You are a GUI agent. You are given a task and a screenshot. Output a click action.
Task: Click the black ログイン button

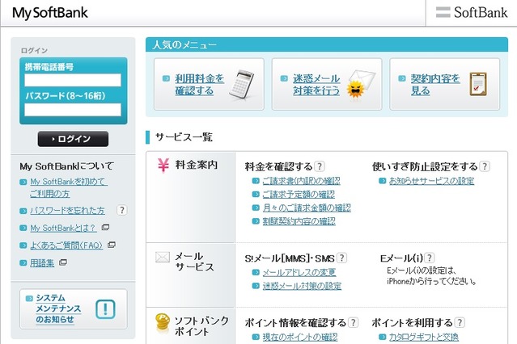click(73, 139)
